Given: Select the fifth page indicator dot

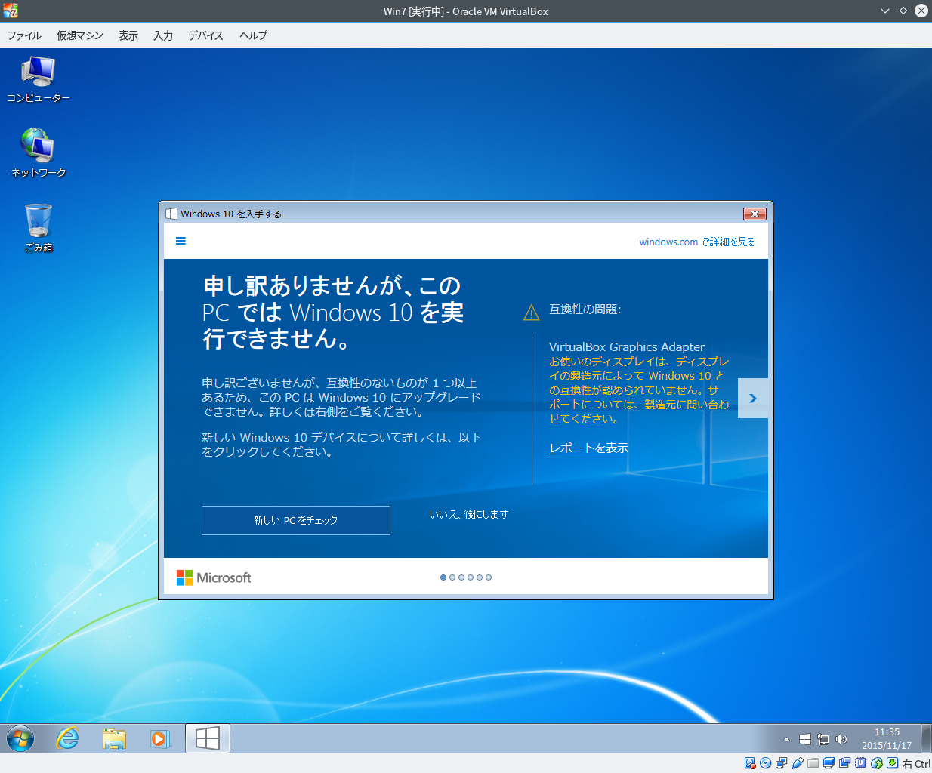Looking at the screenshot, I should 480,577.
